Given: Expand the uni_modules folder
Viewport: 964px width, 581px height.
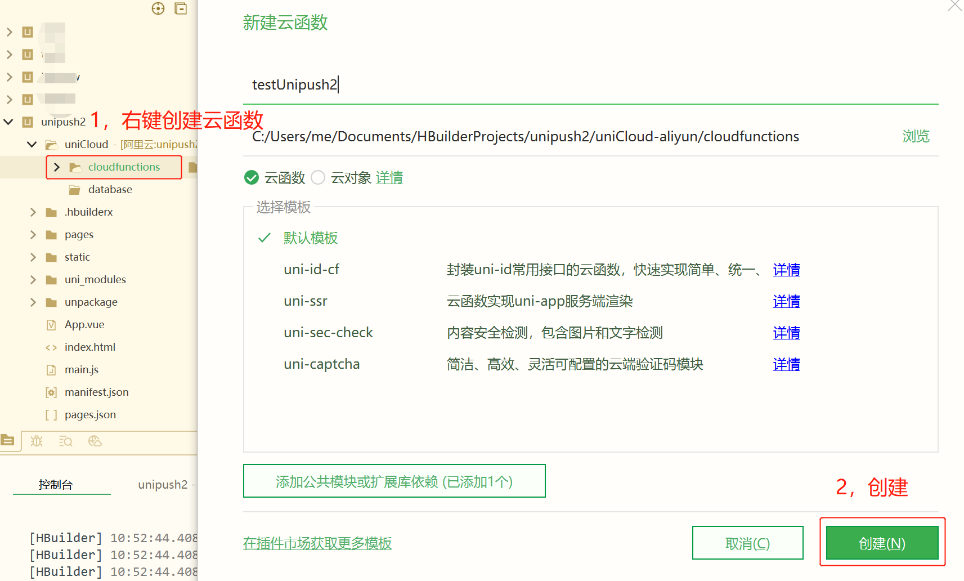Looking at the screenshot, I should (x=33, y=279).
